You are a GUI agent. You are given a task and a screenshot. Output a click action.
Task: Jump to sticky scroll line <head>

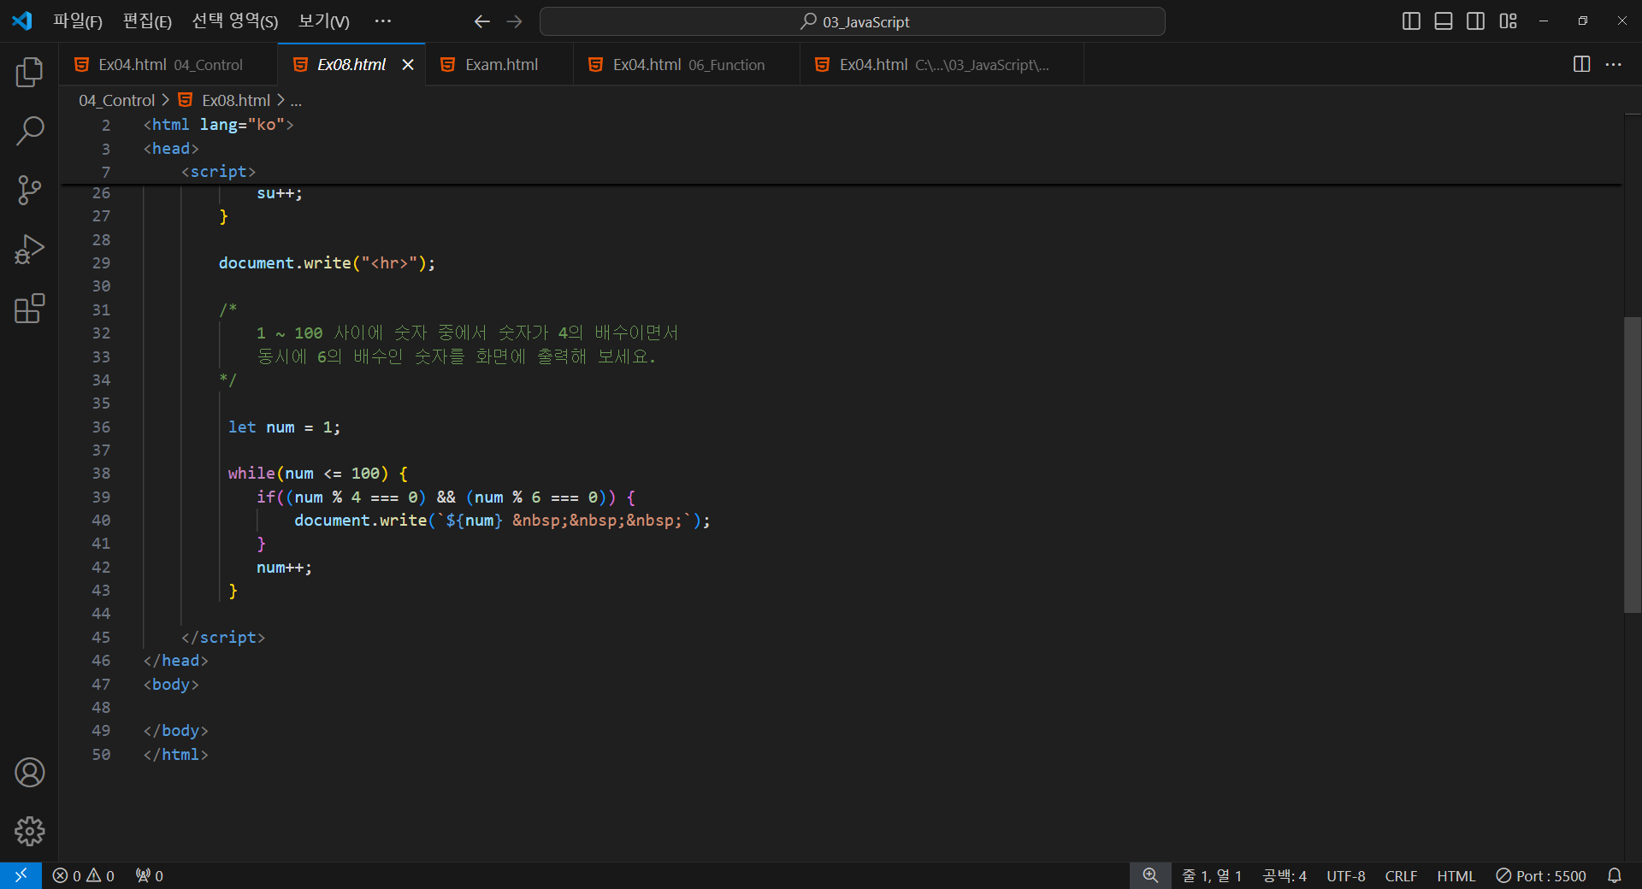click(x=171, y=148)
